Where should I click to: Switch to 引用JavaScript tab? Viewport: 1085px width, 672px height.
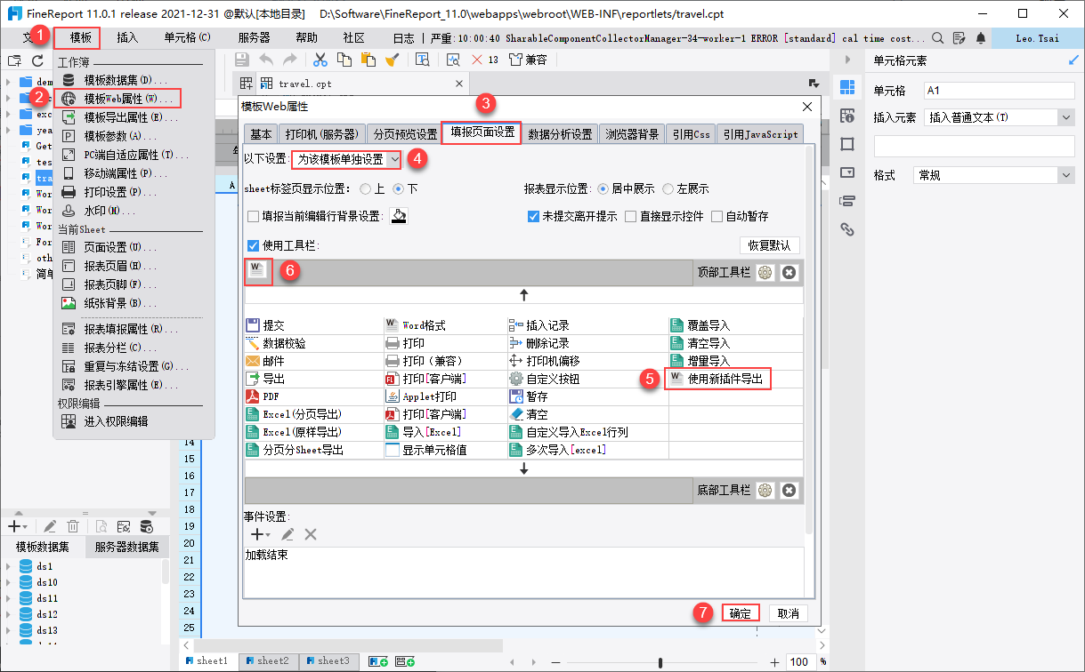pyautogui.click(x=760, y=134)
